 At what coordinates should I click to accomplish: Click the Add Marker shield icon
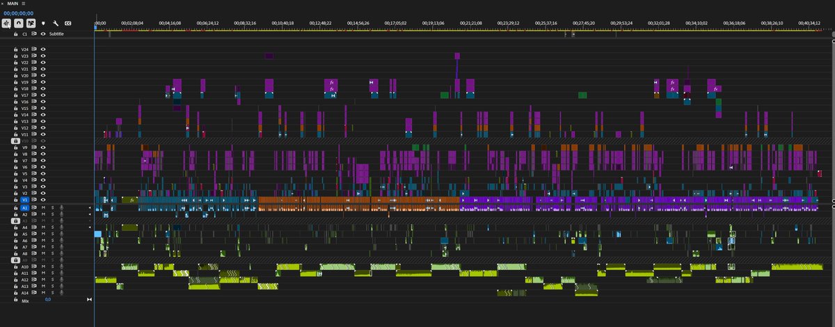(x=43, y=23)
